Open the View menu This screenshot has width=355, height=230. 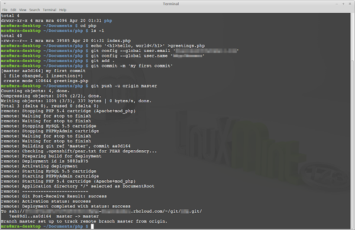click(22, 9)
